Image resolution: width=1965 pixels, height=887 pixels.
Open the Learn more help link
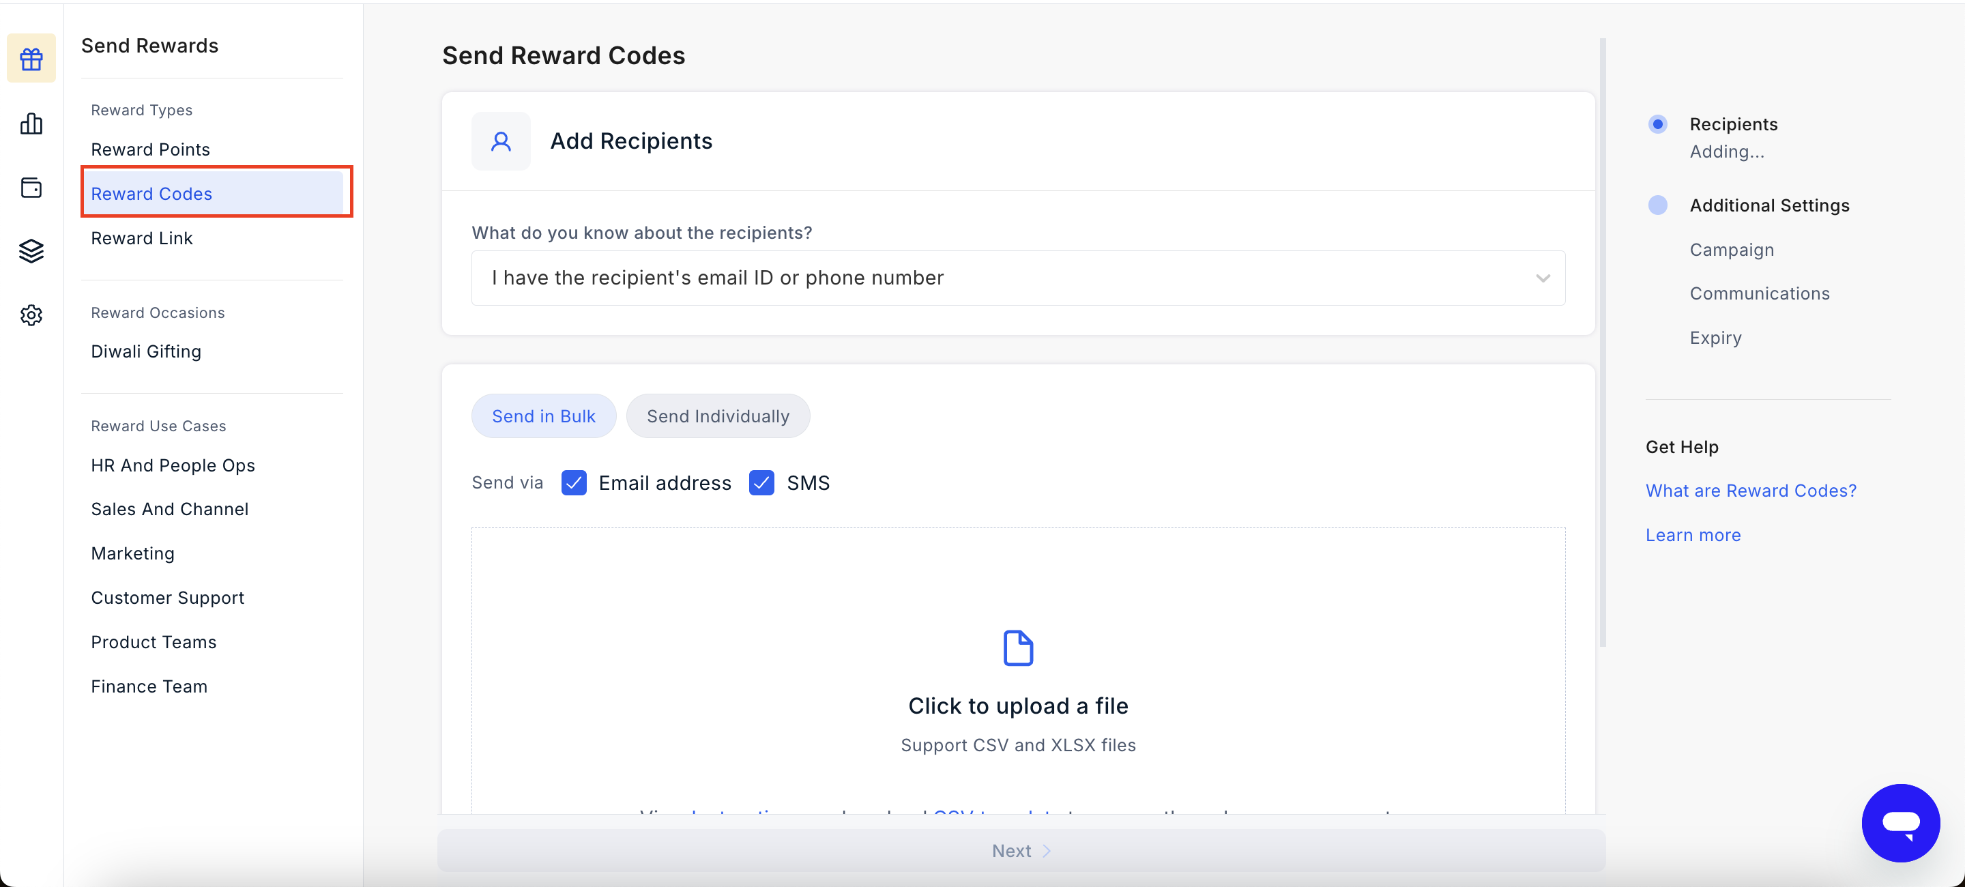click(x=1693, y=536)
